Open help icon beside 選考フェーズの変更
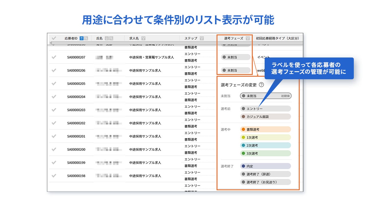 click(261, 85)
